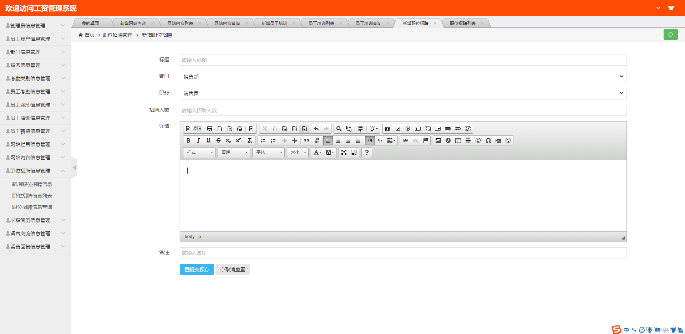Click Increase Indent icon
The height and width of the screenshot is (334, 685).
tap(295, 140)
